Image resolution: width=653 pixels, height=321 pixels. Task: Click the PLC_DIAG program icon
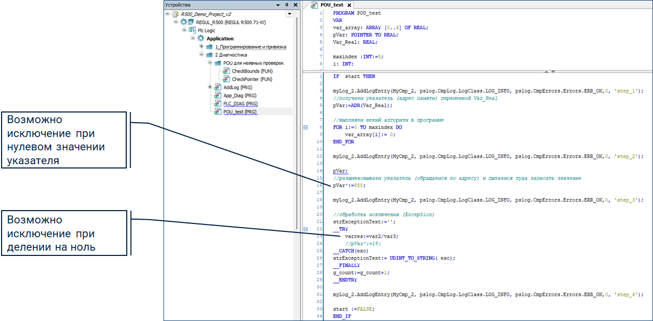pos(218,103)
